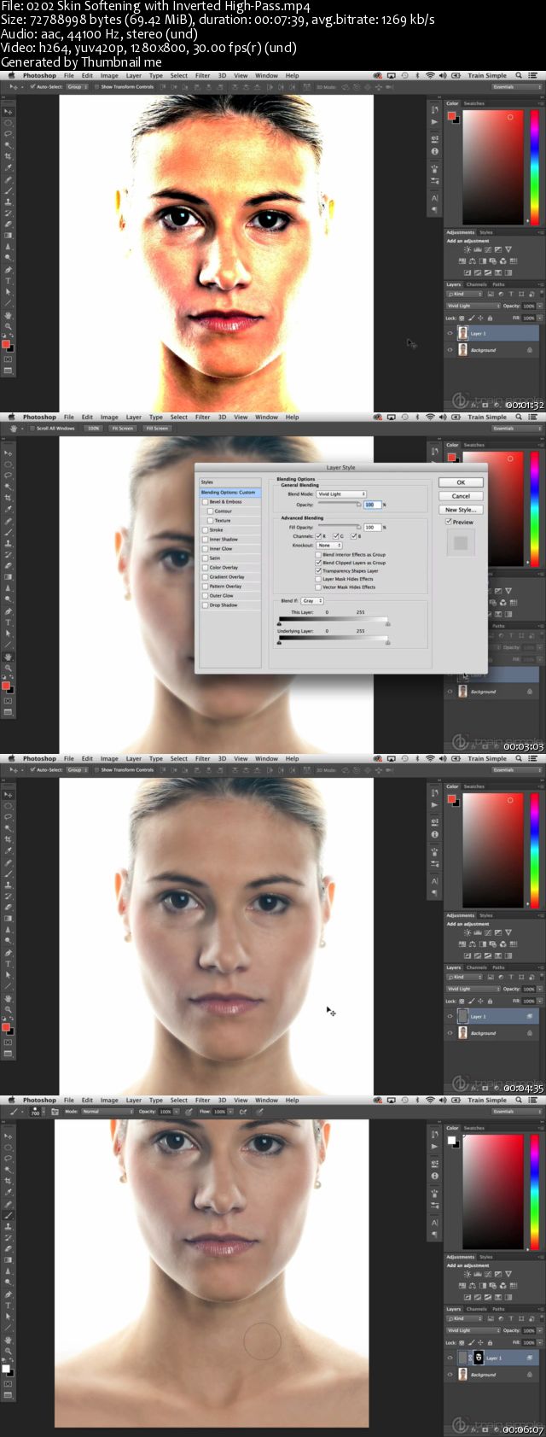546x1437 pixels.
Task: Select Brush tool in bottom frame's left toolbar
Action: 9,1215
